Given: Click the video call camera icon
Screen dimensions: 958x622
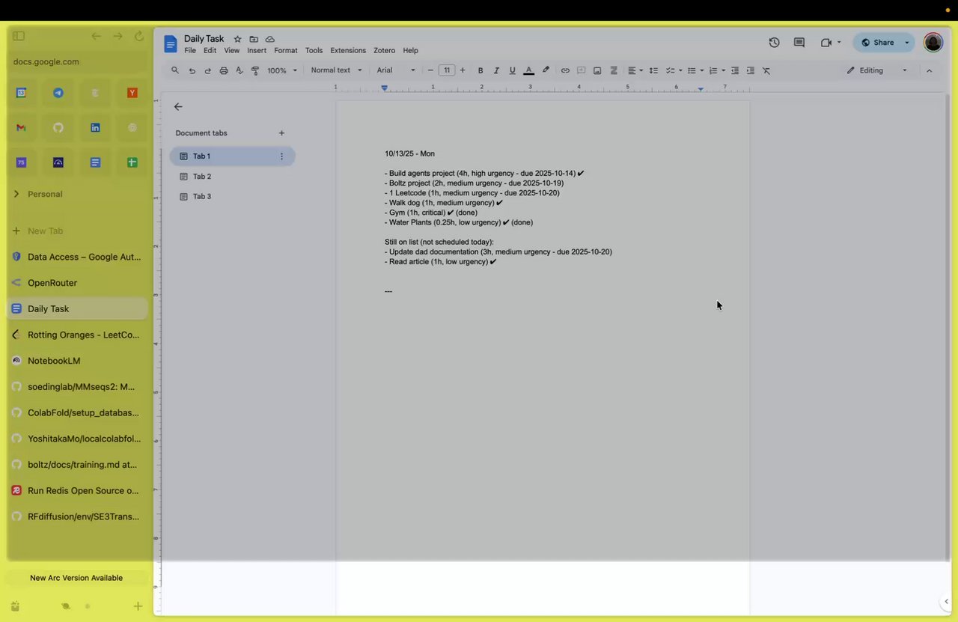Looking at the screenshot, I should point(826,43).
